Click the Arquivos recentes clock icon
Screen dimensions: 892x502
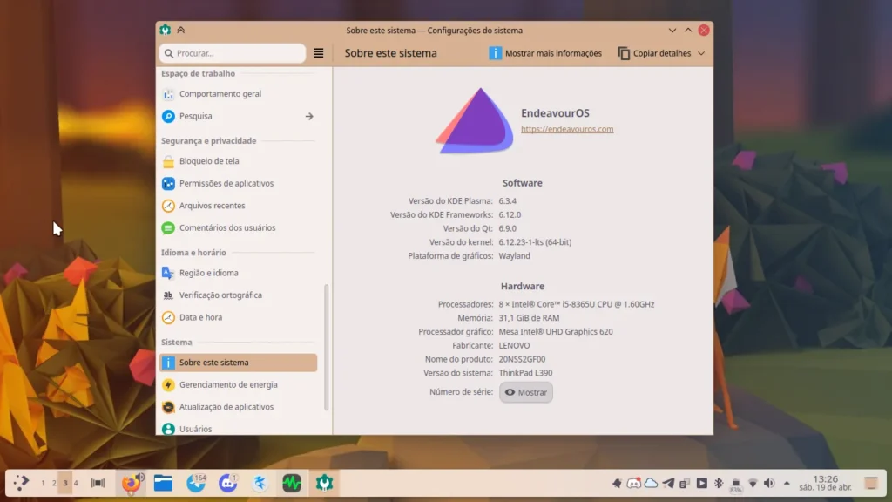(168, 206)
